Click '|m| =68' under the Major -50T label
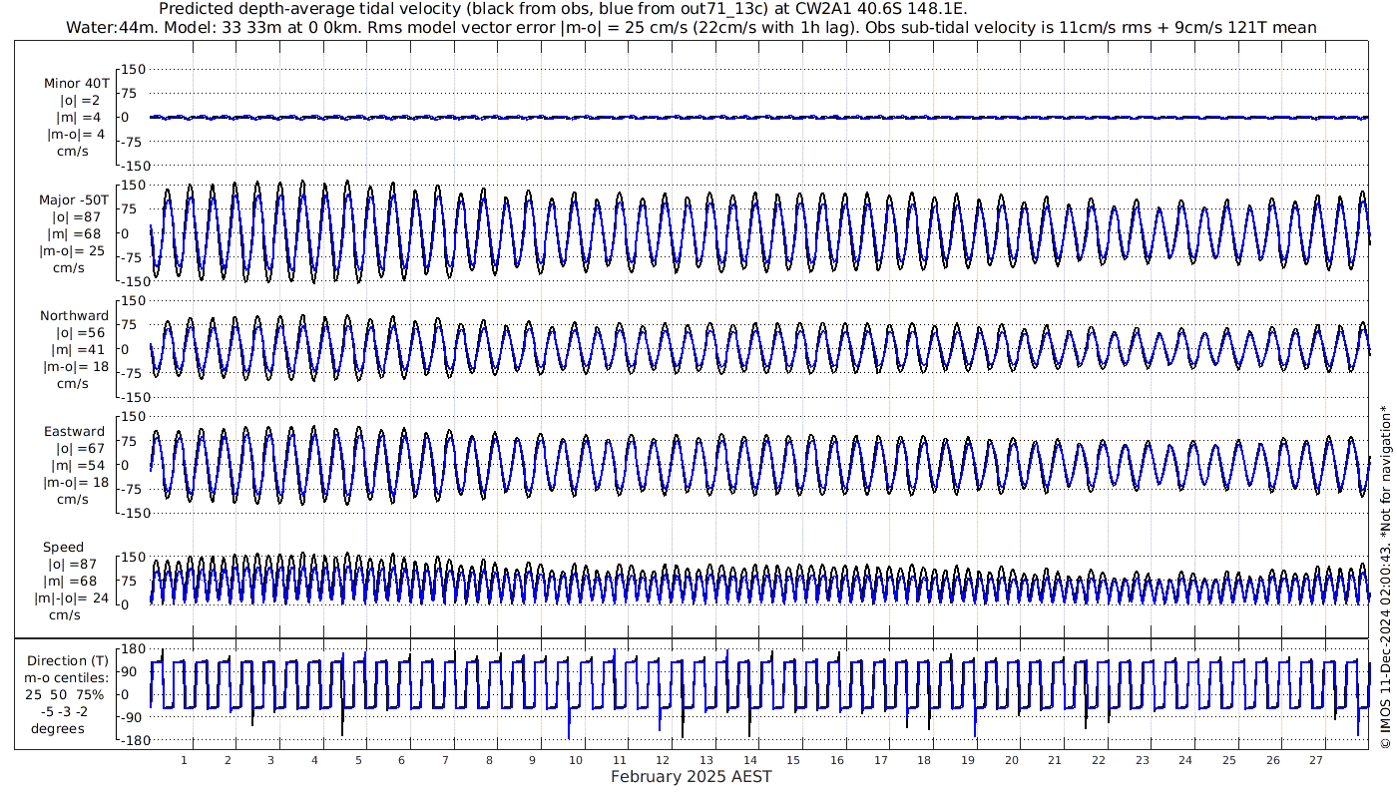 [x=77, y=233]
